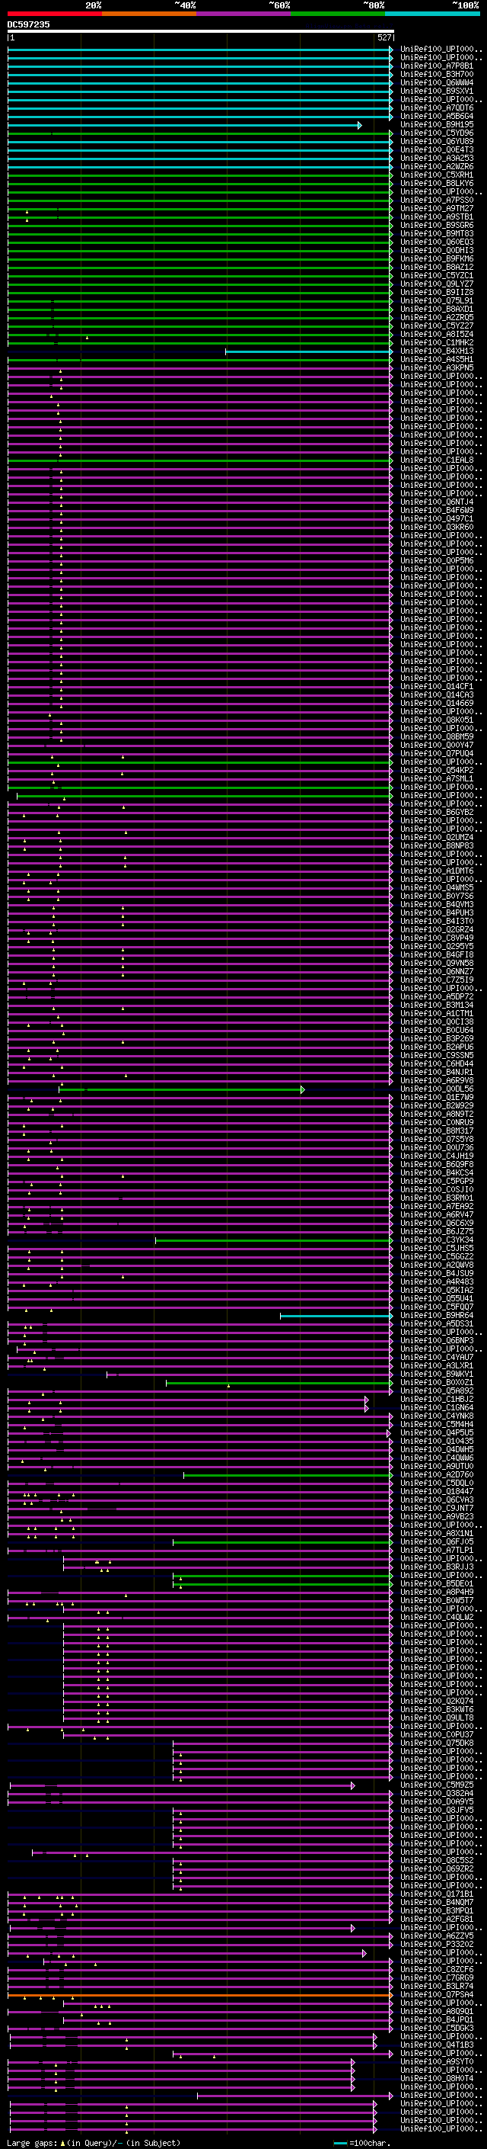Click the UniRef100_Q1E7W9 label
Viewport: 487px width, 2149px height.
(x=437, y=1097)
